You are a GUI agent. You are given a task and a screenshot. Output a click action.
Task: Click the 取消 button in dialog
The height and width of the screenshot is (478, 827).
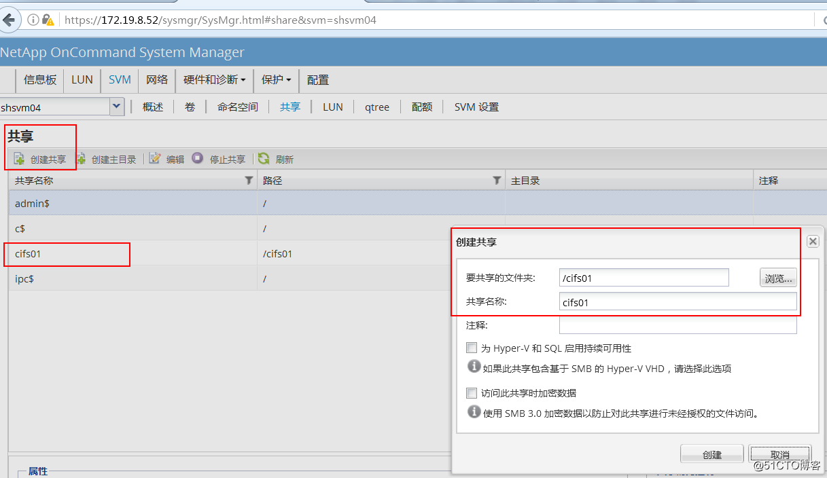[780, 454]
